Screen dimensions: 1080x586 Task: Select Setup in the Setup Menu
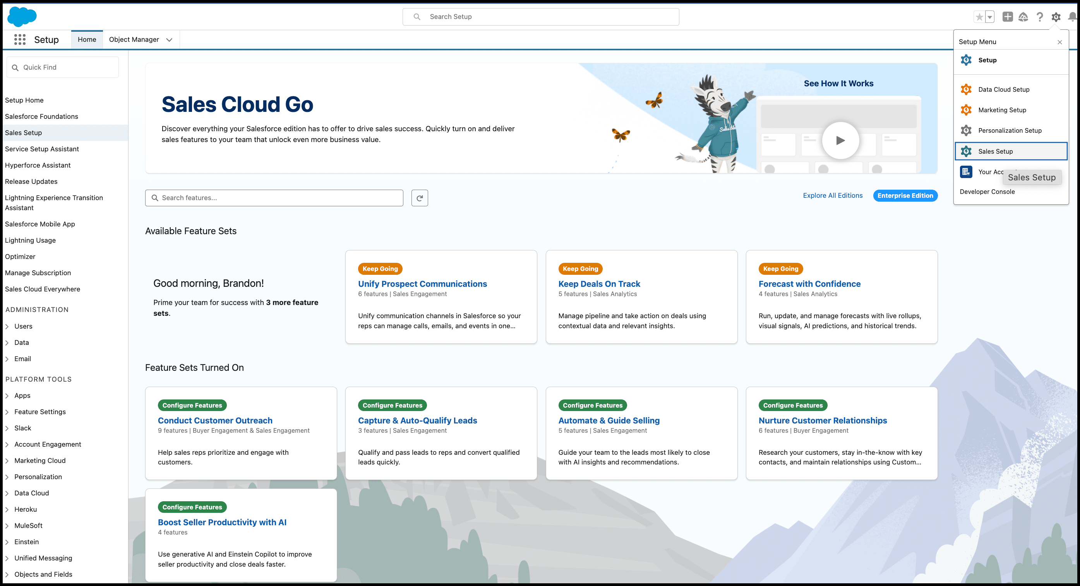click(1011, 60)
